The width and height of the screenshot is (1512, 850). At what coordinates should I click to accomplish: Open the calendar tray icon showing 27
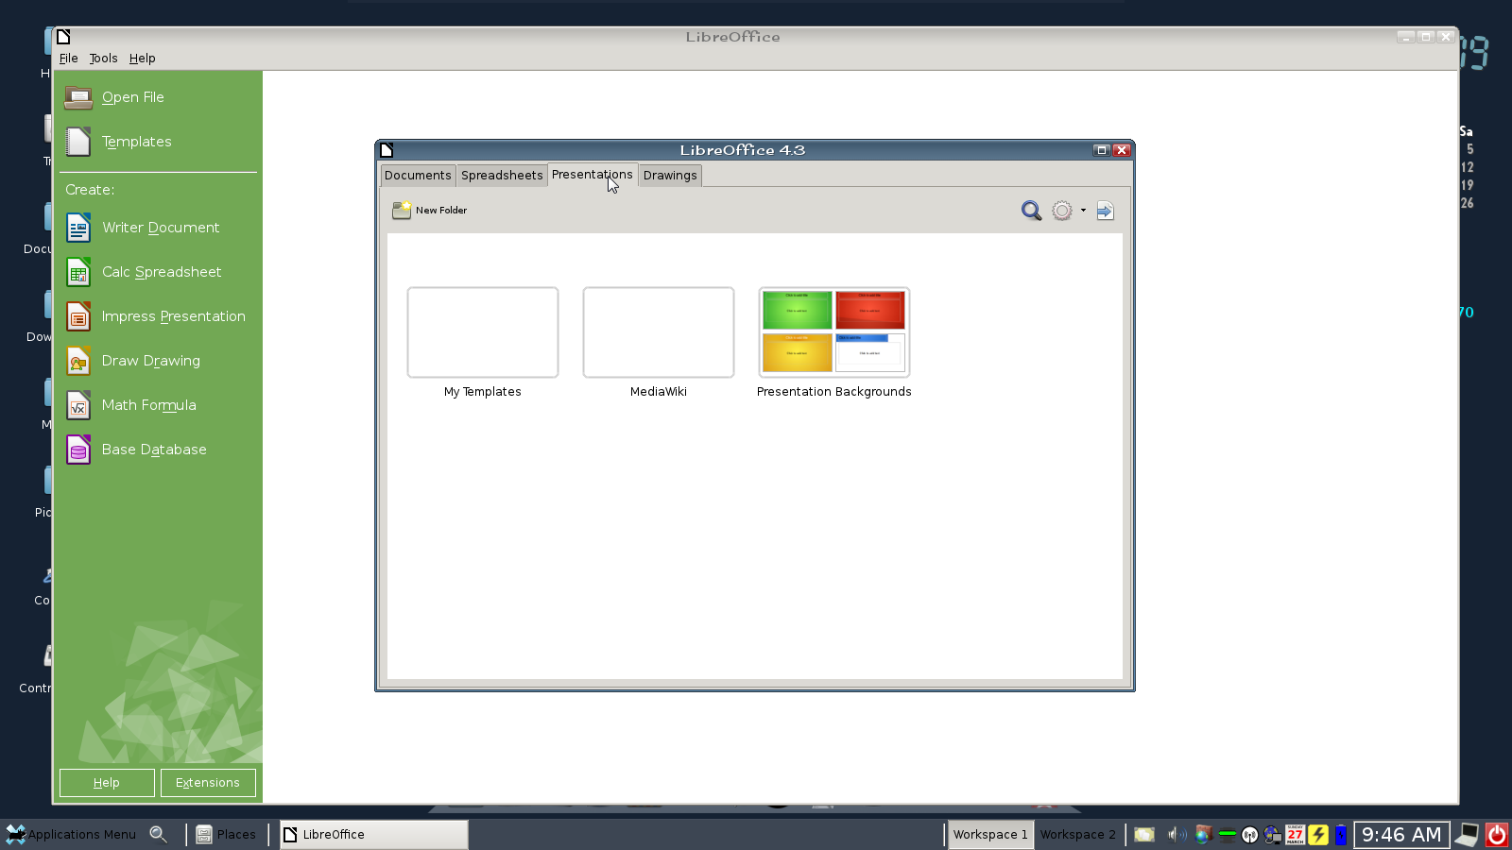1296,834
